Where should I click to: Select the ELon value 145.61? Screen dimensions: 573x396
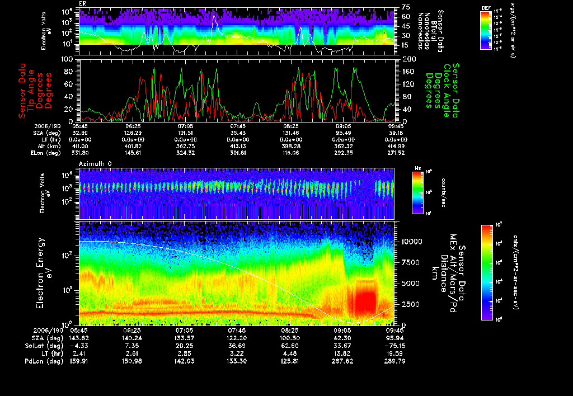133,153
